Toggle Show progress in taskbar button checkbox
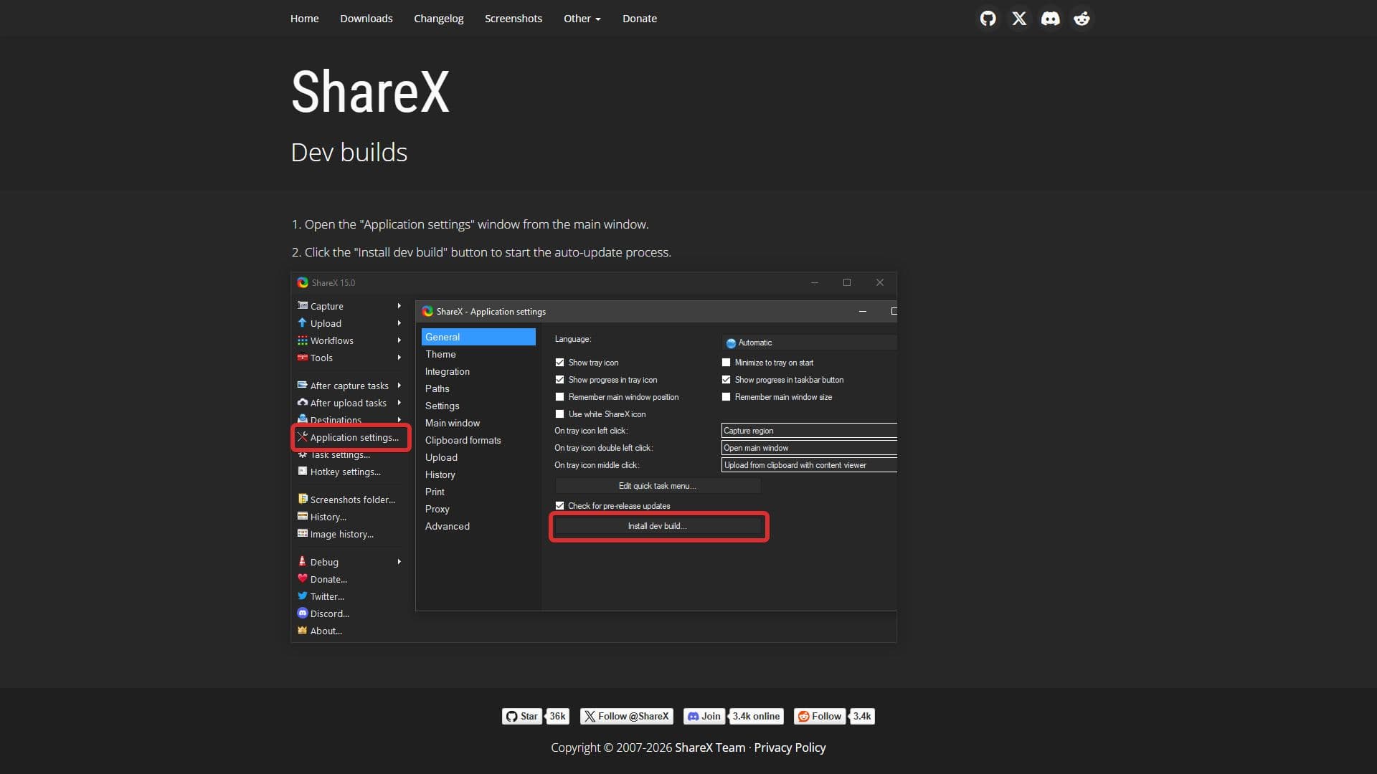Viewport: 1377px width, 774px height. click(726, 380)
